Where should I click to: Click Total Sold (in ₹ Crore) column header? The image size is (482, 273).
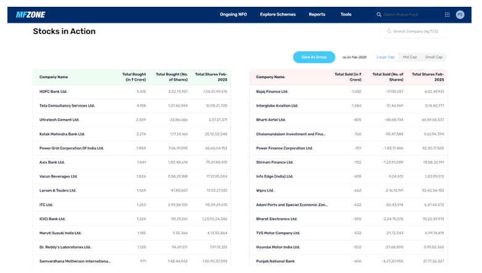pyautogui.click(x=348, y=77)
